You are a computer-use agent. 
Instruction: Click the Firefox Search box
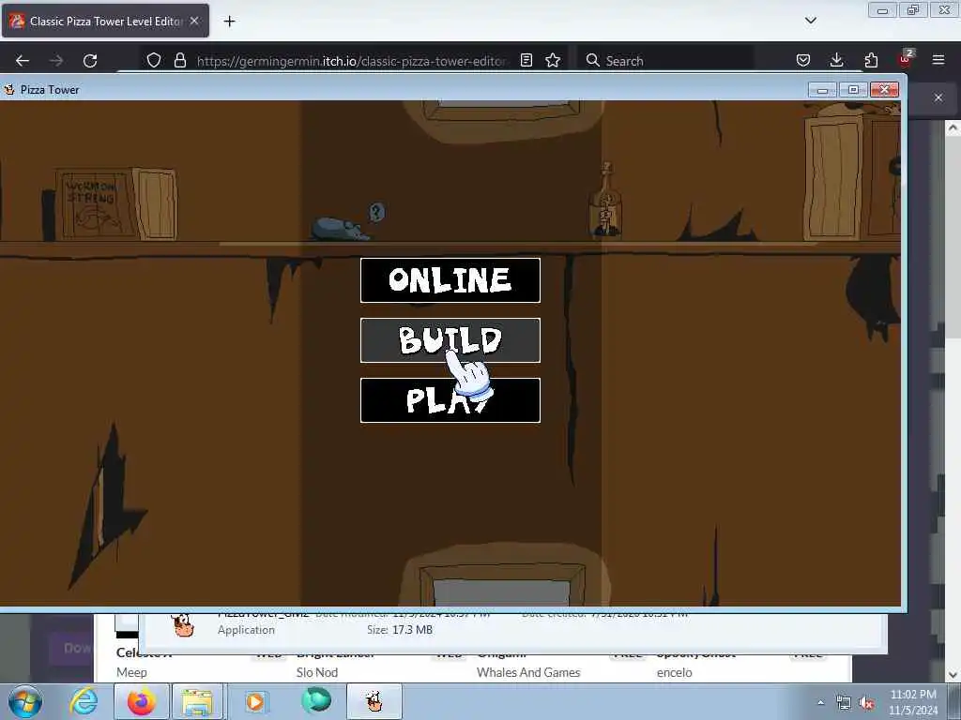tap(665, 61)
